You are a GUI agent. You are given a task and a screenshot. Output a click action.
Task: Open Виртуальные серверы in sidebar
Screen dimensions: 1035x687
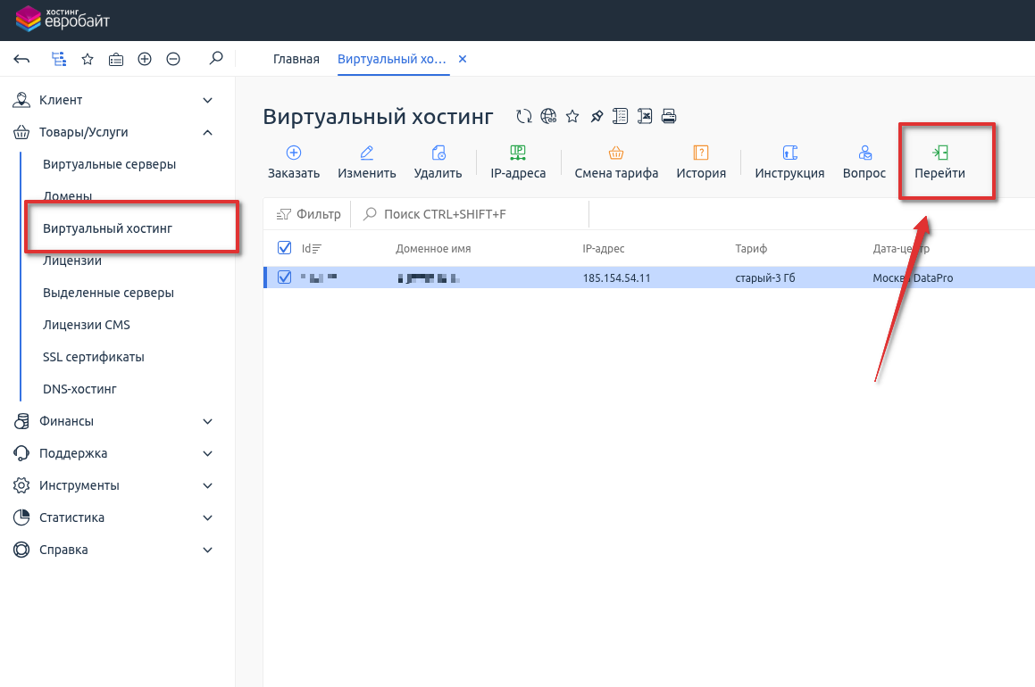(110, 164)
